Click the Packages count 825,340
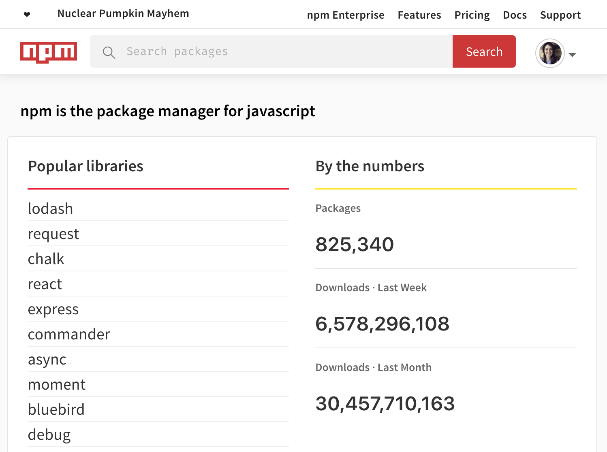The width and height of the screenshot is (607, 452). (x=355, y=244)
